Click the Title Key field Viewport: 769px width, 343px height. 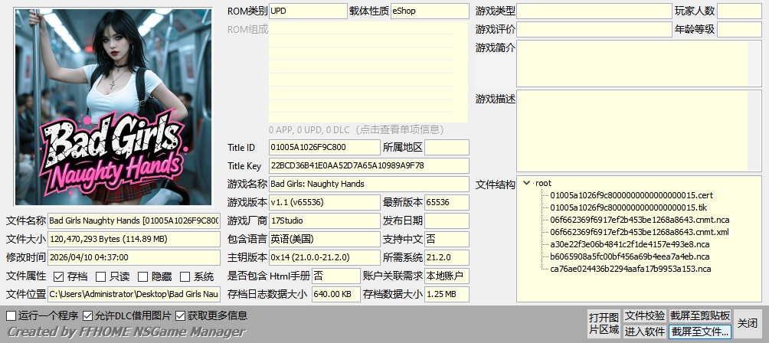(x=368, y=165)
